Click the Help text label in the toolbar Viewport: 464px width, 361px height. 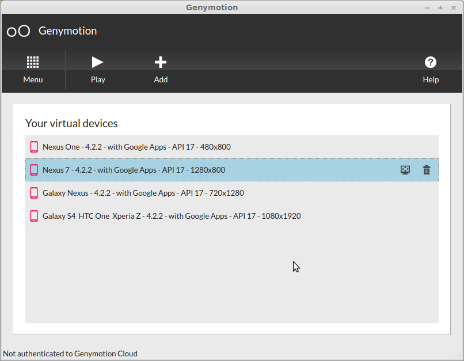click(x=431, y=79)
